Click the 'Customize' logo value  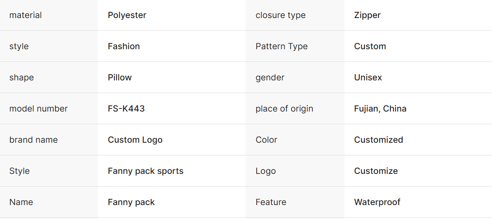point(376,171)
